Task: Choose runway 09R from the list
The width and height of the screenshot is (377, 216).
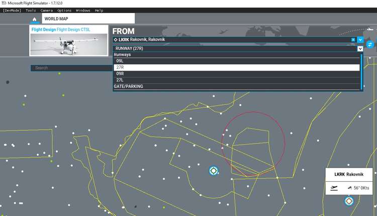Action: point(237,74)
